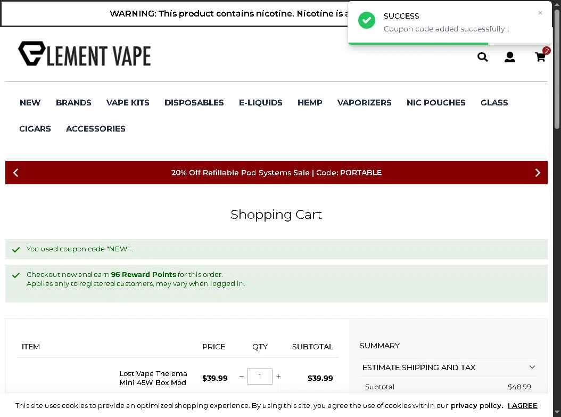561x417 pixels.
Task: Open the privacy policy link
Action: pos(476,405)
